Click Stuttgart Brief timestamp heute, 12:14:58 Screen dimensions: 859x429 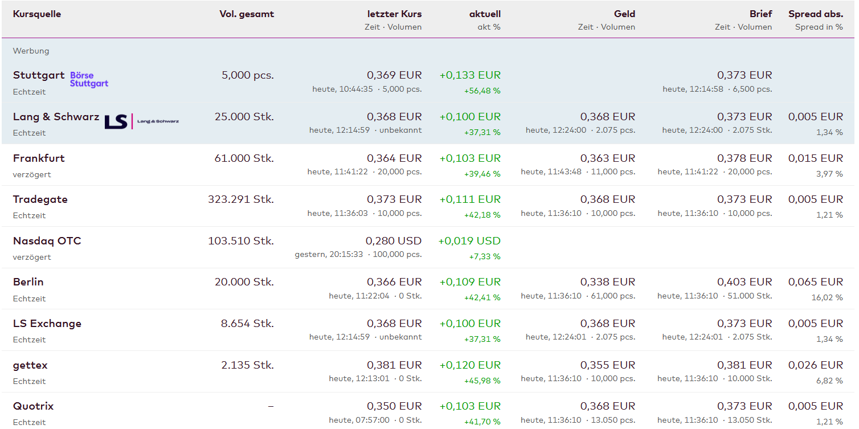click(693, 89)
